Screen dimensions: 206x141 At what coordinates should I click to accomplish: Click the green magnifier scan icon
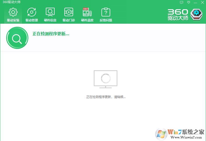pyautogui.click(x=17, y=38)
